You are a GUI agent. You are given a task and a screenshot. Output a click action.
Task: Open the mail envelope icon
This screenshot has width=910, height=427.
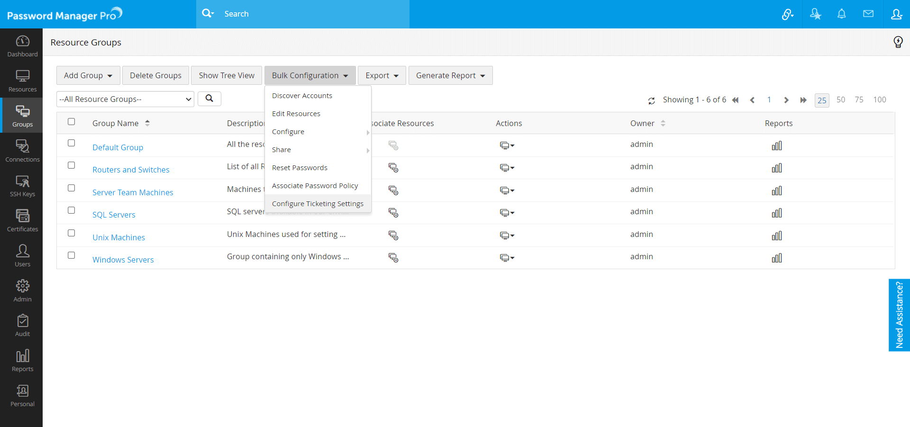pos(868,14)
